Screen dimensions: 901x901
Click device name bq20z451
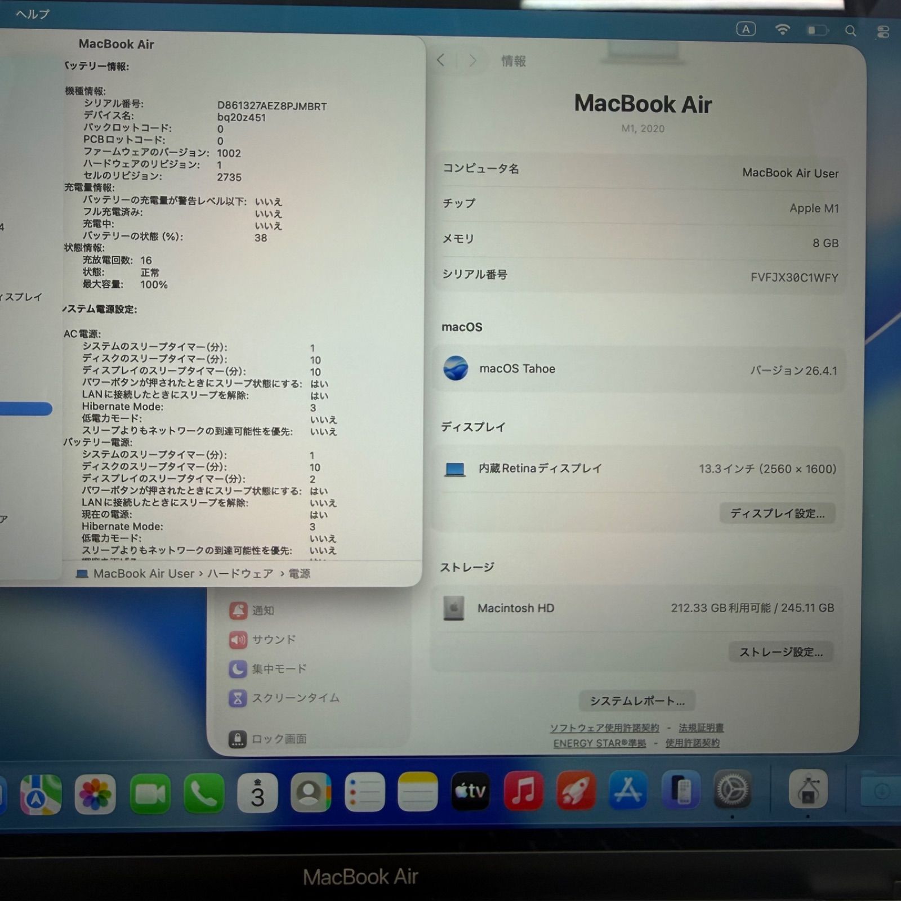(x=241, y=118)
